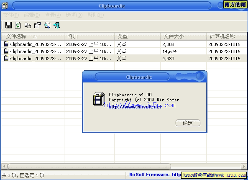248x180 pixels.
Task: Click the 确定 button in the About dialog
Action: [188, 123]
